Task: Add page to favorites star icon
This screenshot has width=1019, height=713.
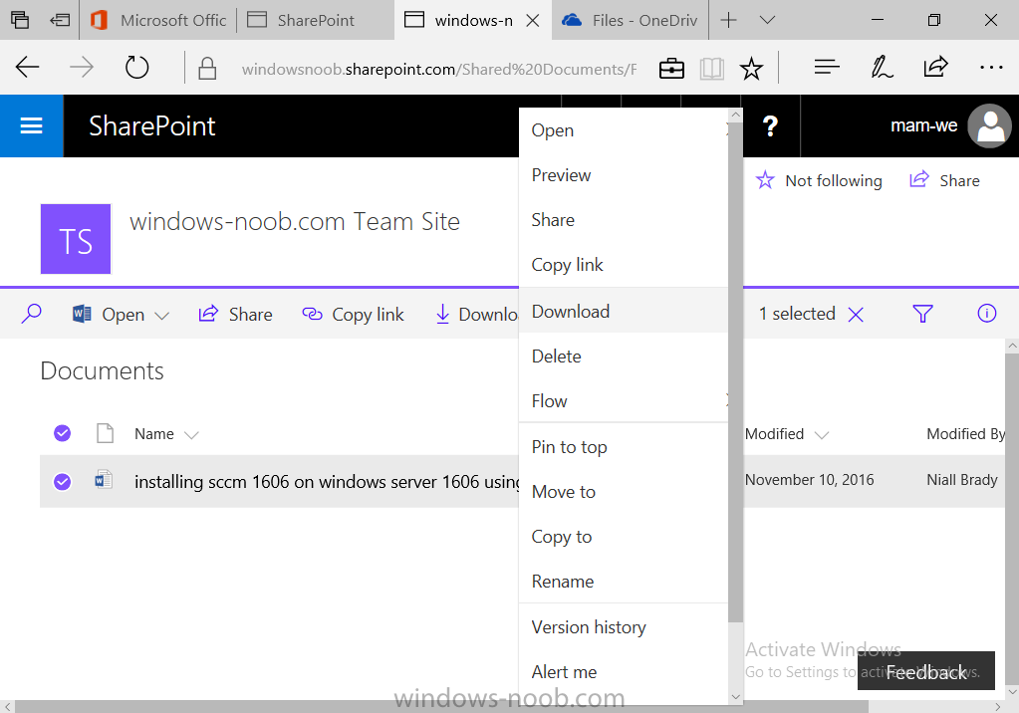Action: (x=751, y=69)
